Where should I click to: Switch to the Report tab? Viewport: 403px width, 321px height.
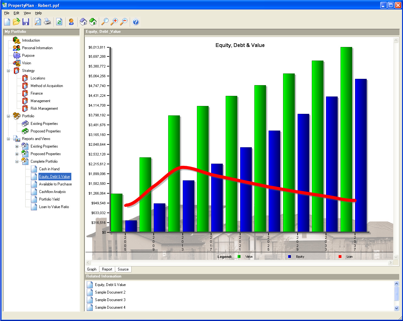tap(107, 269)
